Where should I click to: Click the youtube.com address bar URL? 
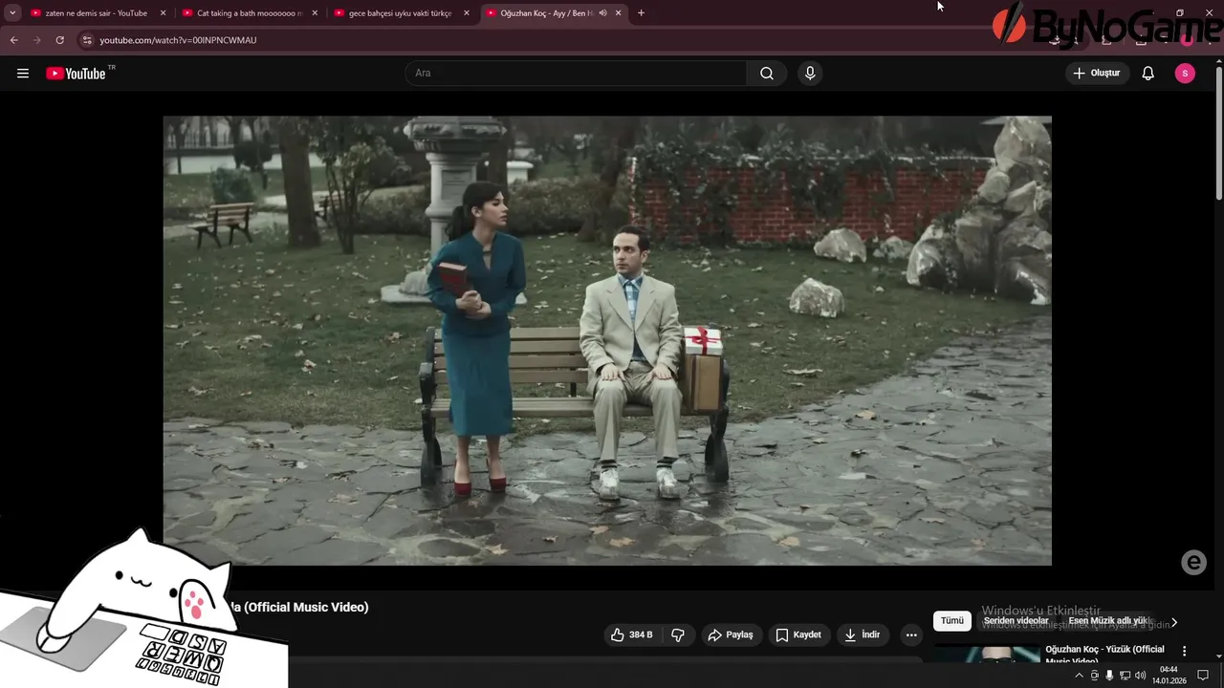click(178, 40)
